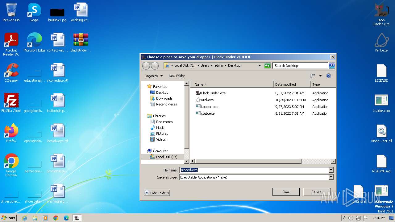
Task: Click the search magnifier icon
Action: 331,65
